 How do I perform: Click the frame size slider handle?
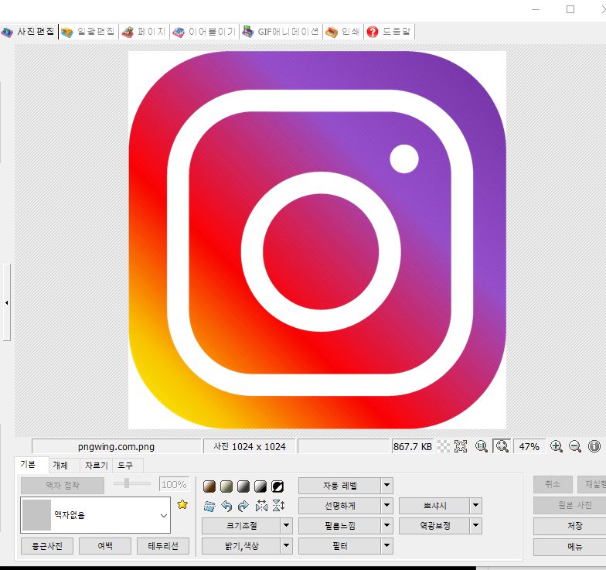tap(127, 483)
